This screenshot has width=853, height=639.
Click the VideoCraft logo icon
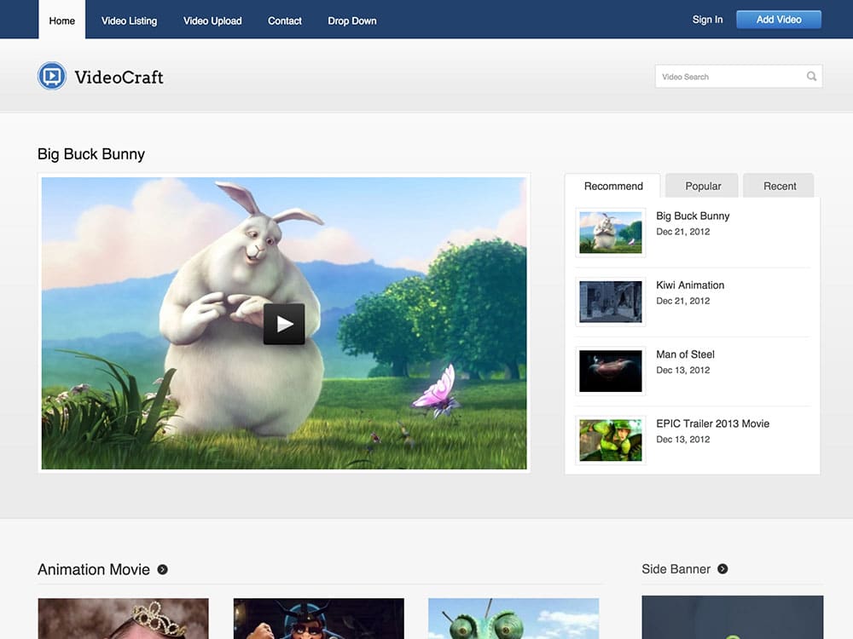52,76
